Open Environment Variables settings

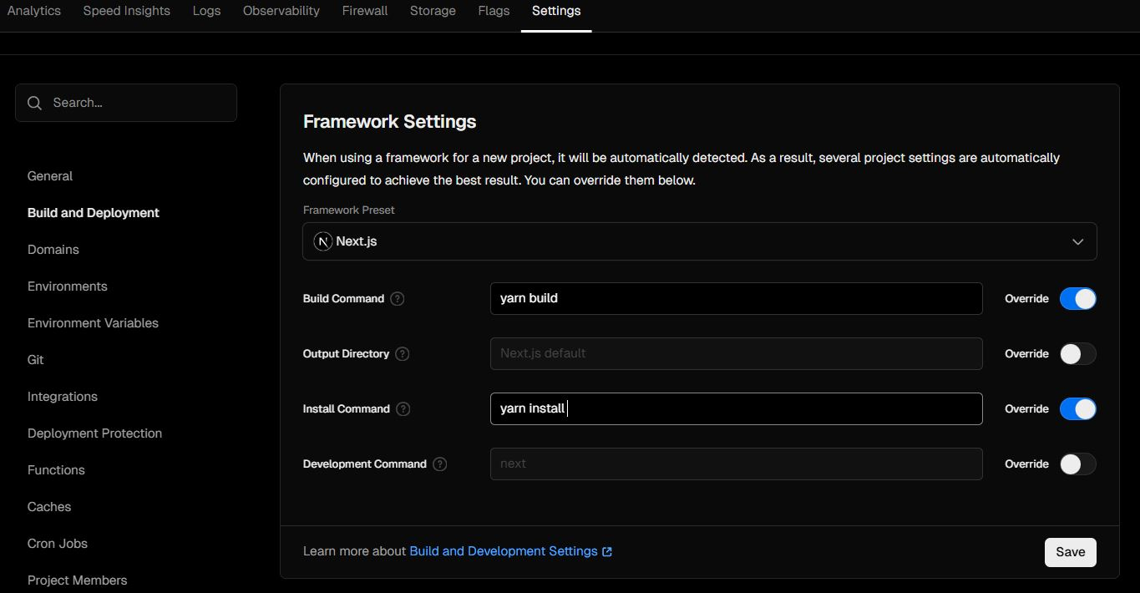[93, 323]
